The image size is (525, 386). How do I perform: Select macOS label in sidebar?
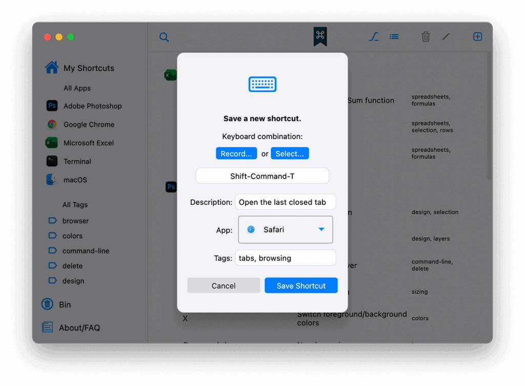[x=75, y=180]
